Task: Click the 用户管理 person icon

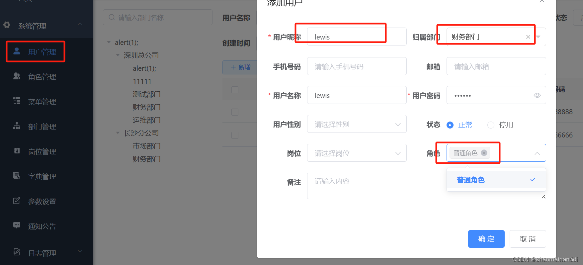Action: [x=17, y=51]
